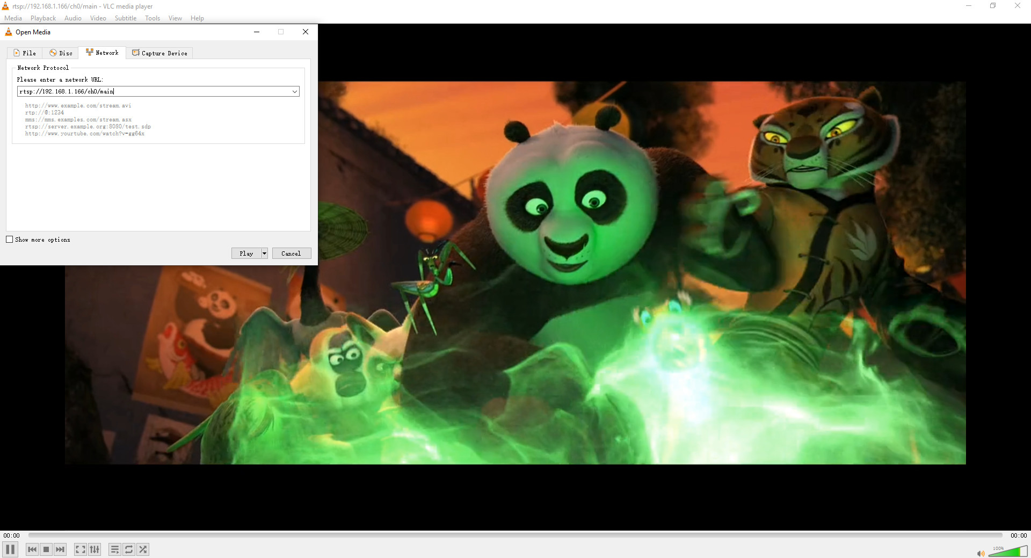This screenshot has width=1031, height=558.
Task: Open extended settings and effects
Action: 95,549
